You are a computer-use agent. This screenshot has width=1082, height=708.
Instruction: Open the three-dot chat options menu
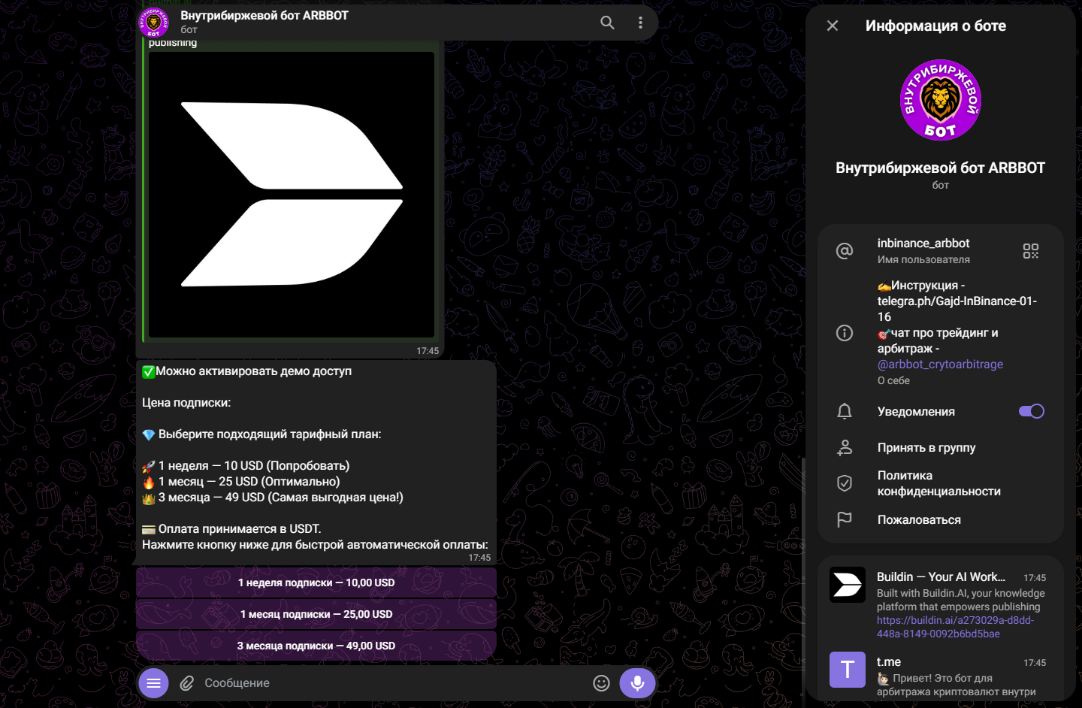(x=640, y=23)
